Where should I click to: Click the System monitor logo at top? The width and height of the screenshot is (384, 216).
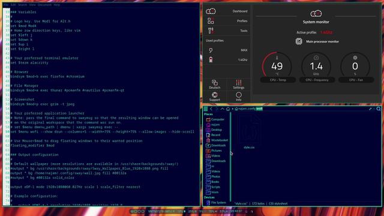(316, 13)
